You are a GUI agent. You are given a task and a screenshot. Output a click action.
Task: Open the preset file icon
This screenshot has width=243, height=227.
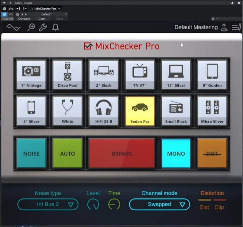(17, 15)
